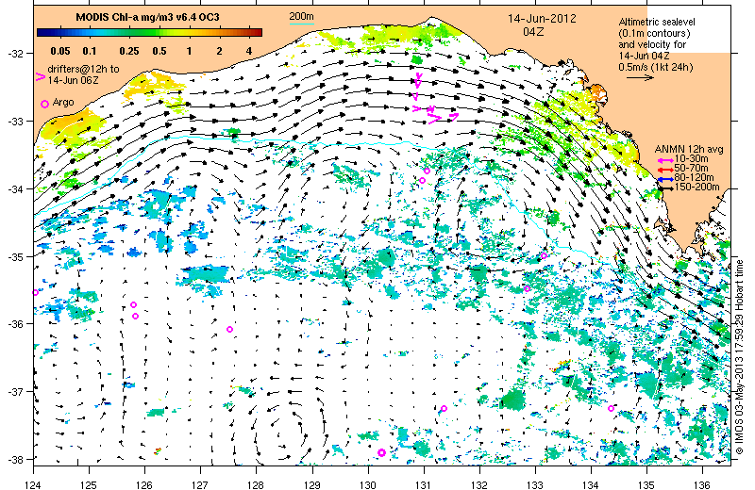This screenshot has width=755, height=490.
Task: Click the '04Z' time below the date
Action: tap(533, 31)
